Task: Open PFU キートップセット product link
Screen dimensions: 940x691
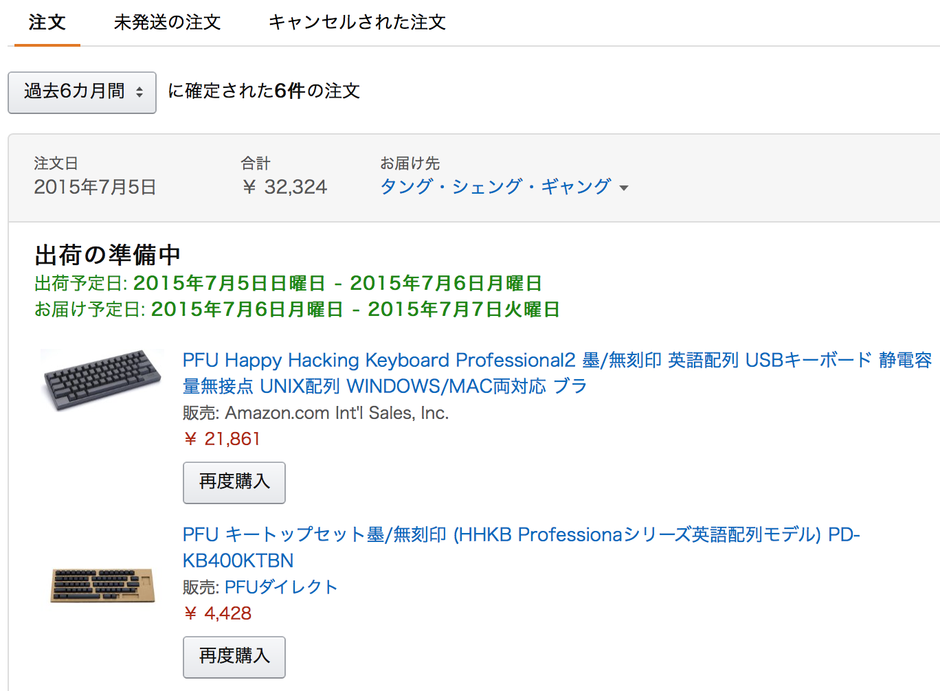Action: pyautogui.click(x=521, y=547)
